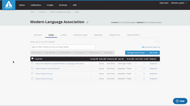Viewport: 190px width, 106px height.
Task: Open Wayback link for twitter seed
Action: pos(154,69)
